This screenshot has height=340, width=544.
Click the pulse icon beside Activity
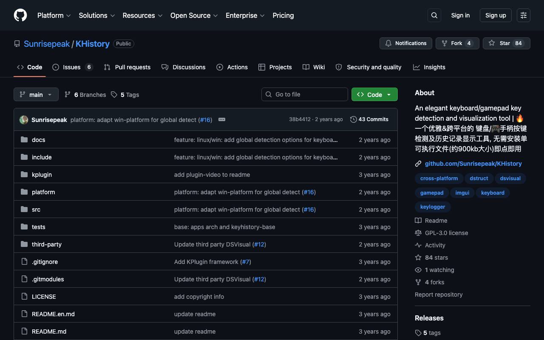418,245
